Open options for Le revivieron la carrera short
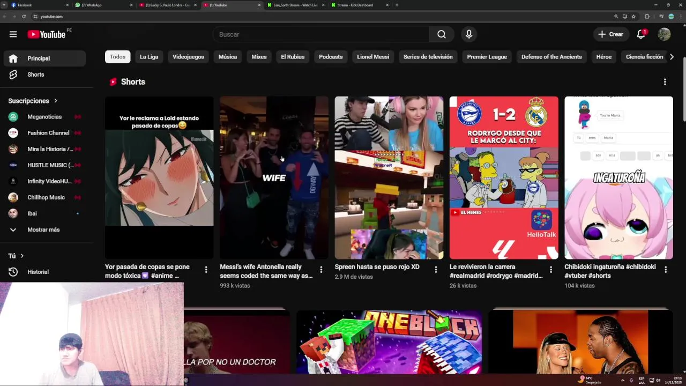Screen dimensions: 686x386 550,270
